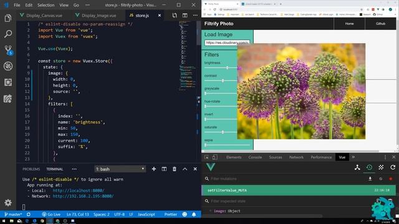Viewport: 399px width, 224px height.
Task: Toggle the device toolbar in DevTools
Action: pos(214,157)
